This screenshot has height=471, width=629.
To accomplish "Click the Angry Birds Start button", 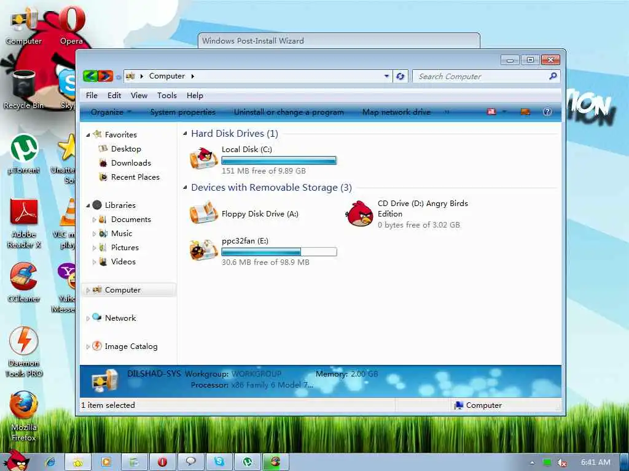I will coord(15,461).
